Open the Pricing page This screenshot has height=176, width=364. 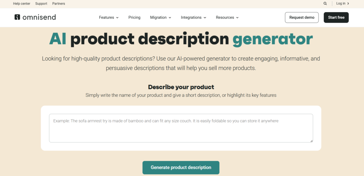click(x=134, y=17)
